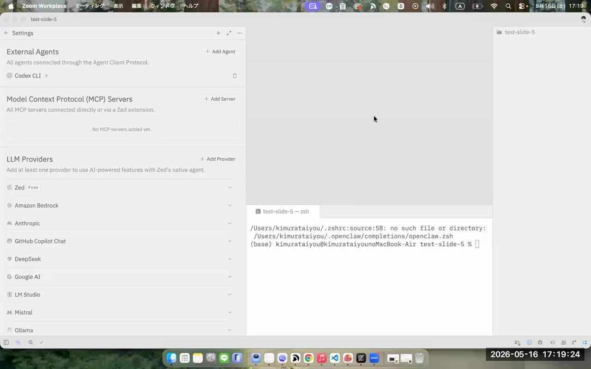Screen dimensions: 591x369
Task: Open Finder from the Dock
Action: pyautogui.click(x=171, y=358)
